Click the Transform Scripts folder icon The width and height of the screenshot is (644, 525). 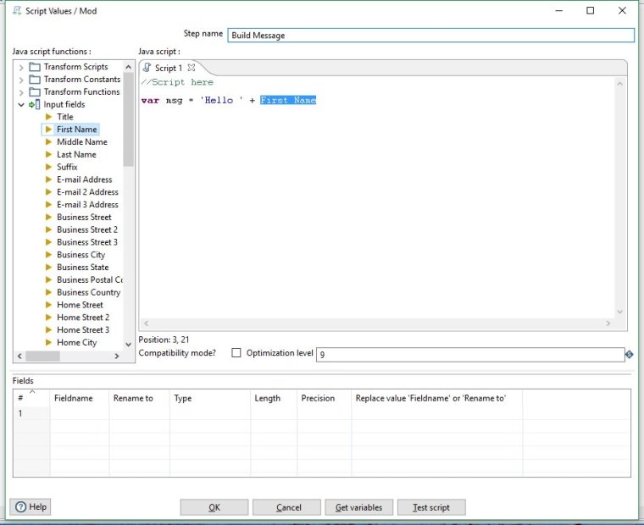coord(35,67)
